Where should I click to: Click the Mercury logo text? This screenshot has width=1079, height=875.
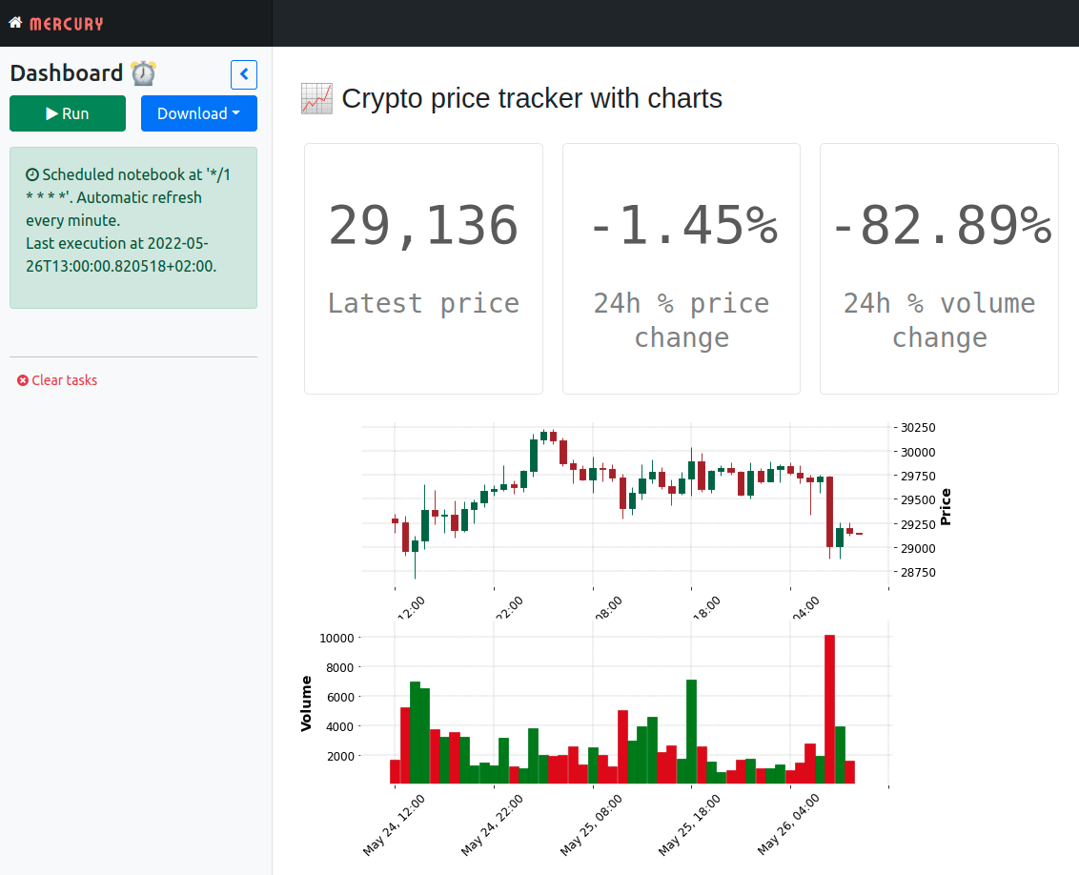(x=66, y=23)
